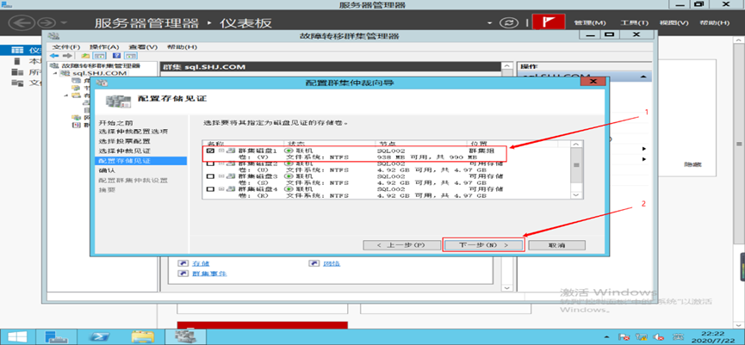This screenshot has width=745, height=345.
Task: Collapse the sql.SHJ.COM tree node
Action: point(55,73)
